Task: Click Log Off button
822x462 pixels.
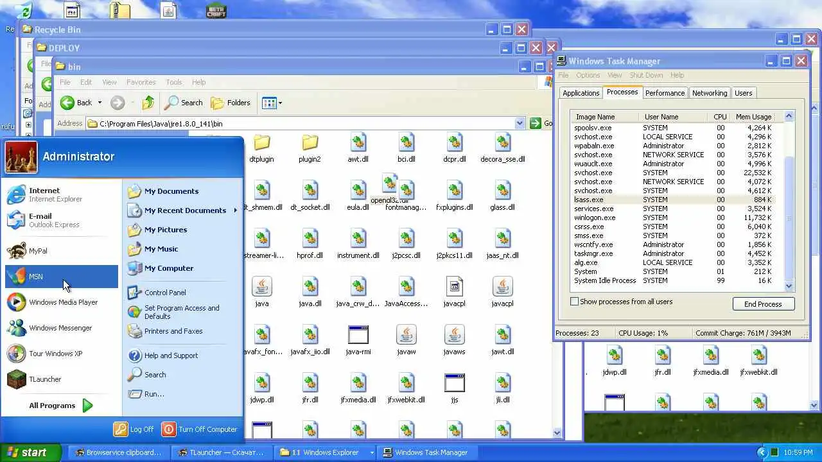Action: [x=134, y=429]
